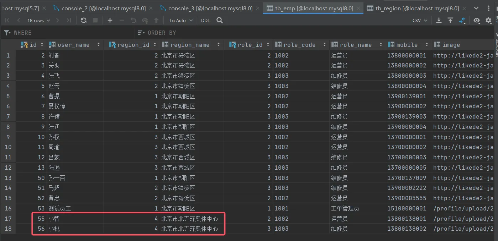Click the blue compare/transpose arrows icon
Image resolution: width=498 pixels, height=241 pixels.
click(x=462, y=20)
